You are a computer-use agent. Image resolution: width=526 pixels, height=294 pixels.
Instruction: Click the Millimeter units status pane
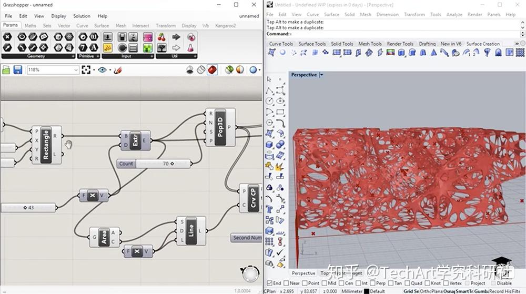coord(352,291)
